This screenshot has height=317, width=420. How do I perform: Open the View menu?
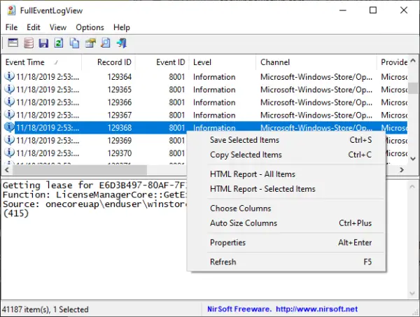click(58, 27)
